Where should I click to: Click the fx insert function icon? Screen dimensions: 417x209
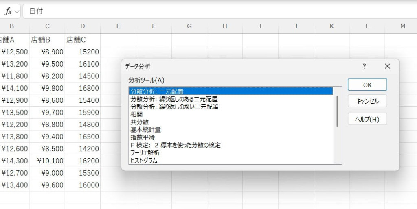[8, 11]
